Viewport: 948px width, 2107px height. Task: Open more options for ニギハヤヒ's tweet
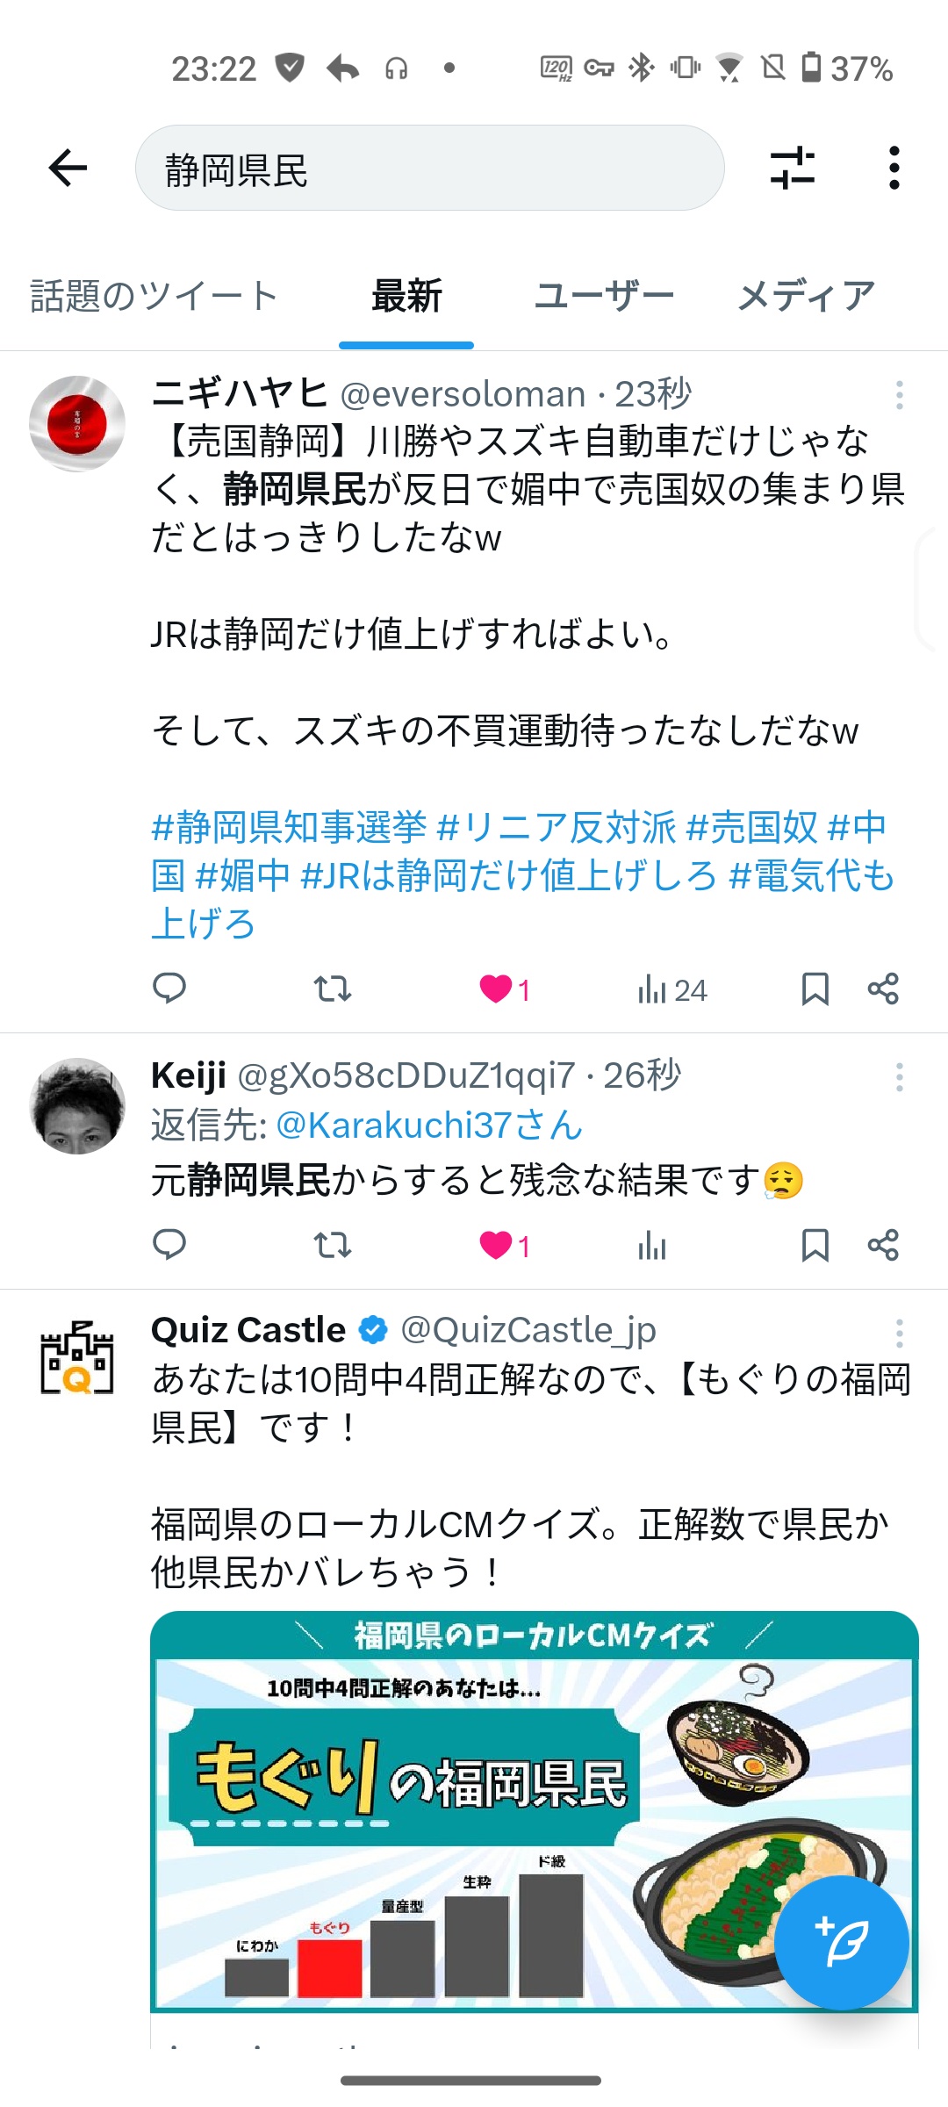coord(899,395)
